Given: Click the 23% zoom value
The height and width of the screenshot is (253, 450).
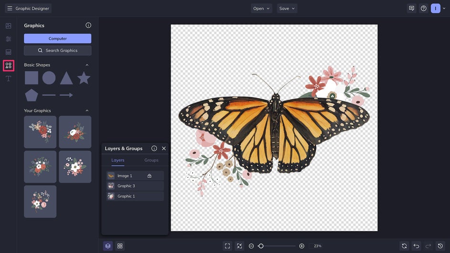Looking at the screenshot, I should click(x=317, y=246).
